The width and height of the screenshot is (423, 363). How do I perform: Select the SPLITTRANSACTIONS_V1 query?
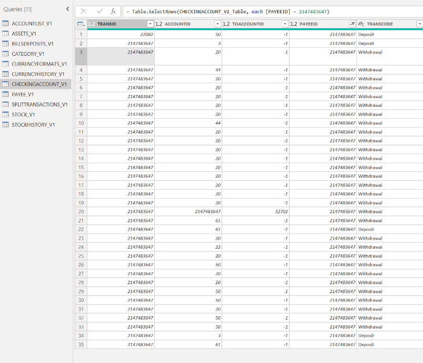pos(35,104)
